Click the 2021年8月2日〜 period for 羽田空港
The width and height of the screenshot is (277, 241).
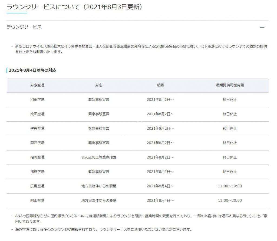(160, 99)
